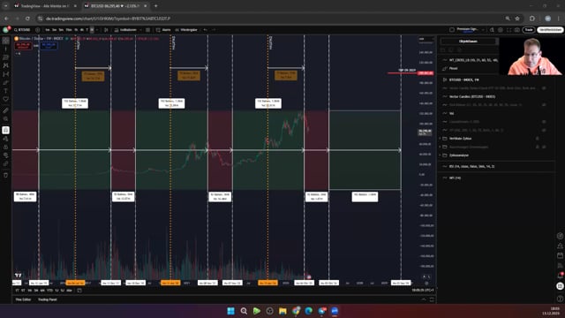
Task: Toggle visibility of the top hidden Vector Candles row
Action: click(544, 88)
